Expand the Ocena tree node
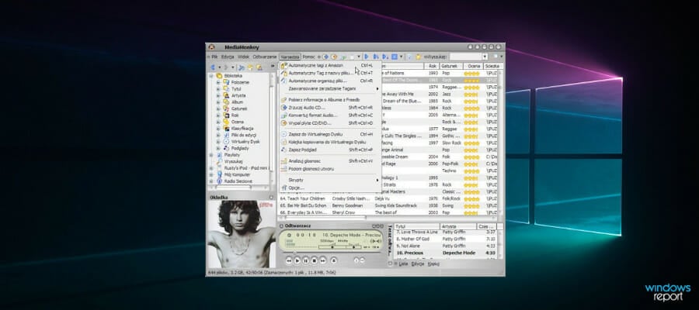Image resolution: width=699 pixels, height=310 pixels. [x=218, y=122]
